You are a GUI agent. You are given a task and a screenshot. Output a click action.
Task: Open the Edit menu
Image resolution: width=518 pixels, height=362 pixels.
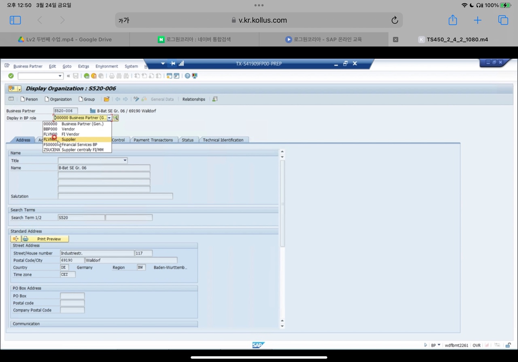(53, 66)
